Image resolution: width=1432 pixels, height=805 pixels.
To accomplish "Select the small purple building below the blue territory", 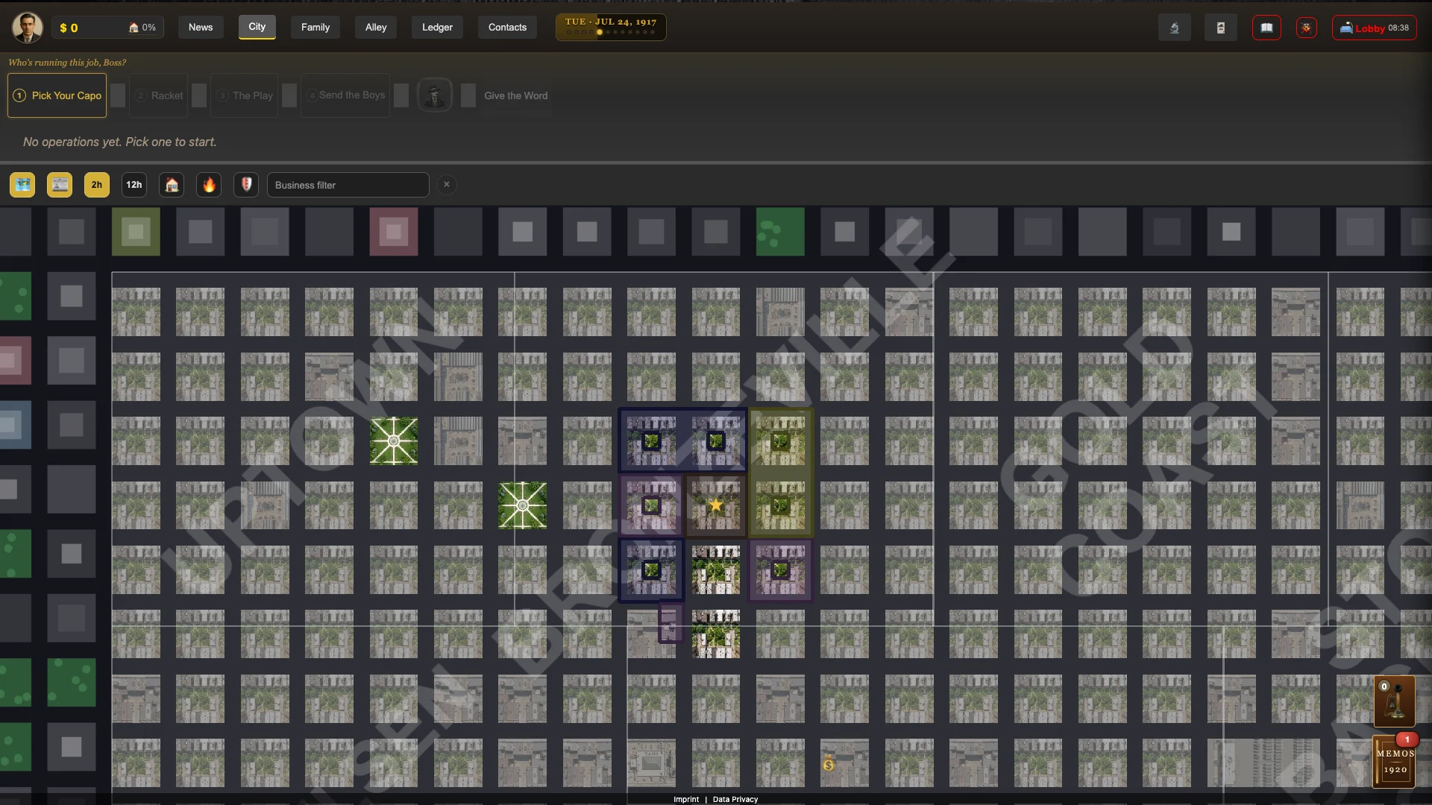I will [x=671, y=622].
